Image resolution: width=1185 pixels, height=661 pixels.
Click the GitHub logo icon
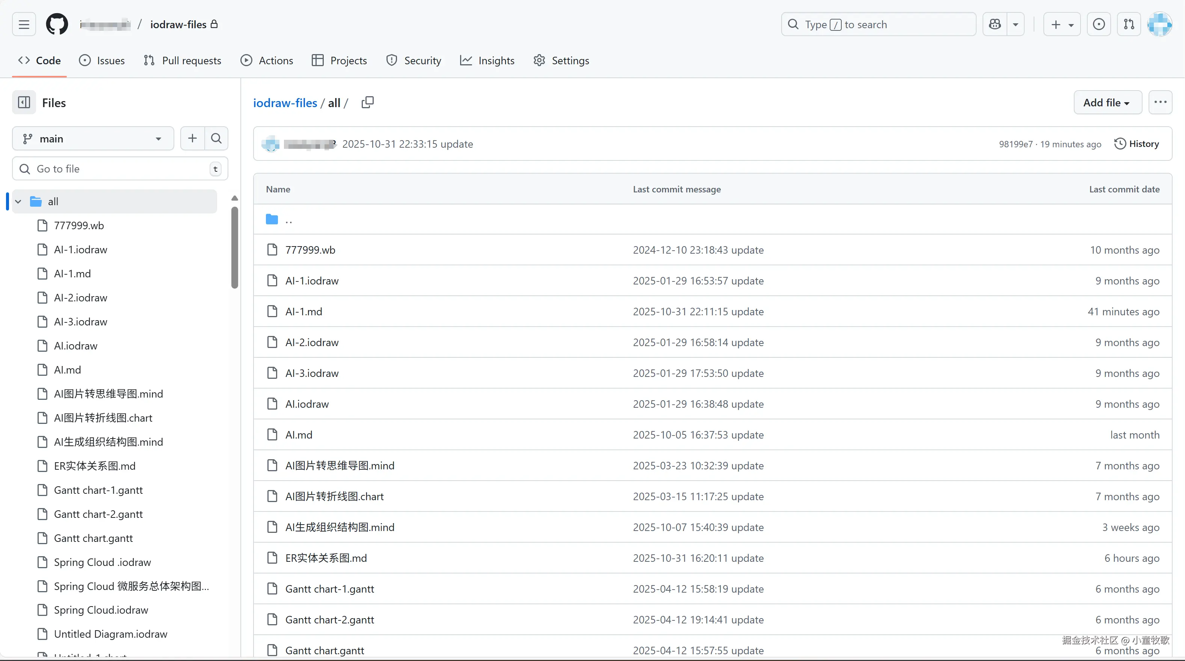[x=57, y=24]
